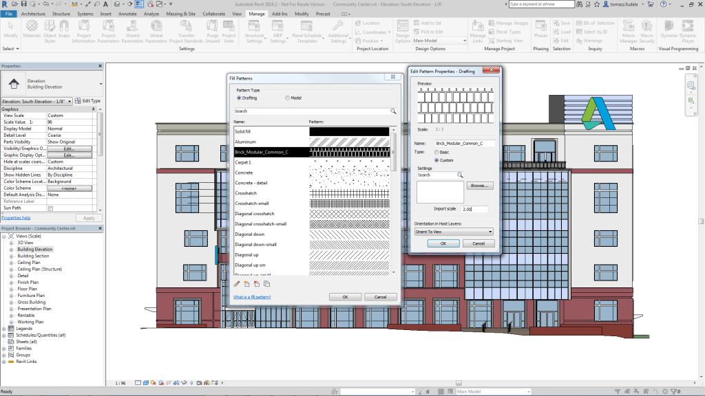The width and height of the screenshot is (705, 396).
Task: Open the Annotate ribbon tab
Action: click(x=127, y=14)
